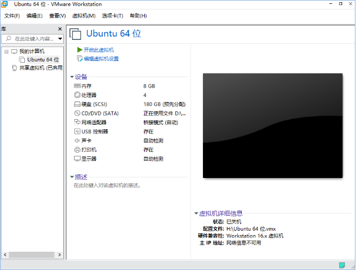Collapse the 我的计算机 tree node
Image resolution: width=356 pixels, height=270 pixels.
pyautogui.click(x=6, y=52)
